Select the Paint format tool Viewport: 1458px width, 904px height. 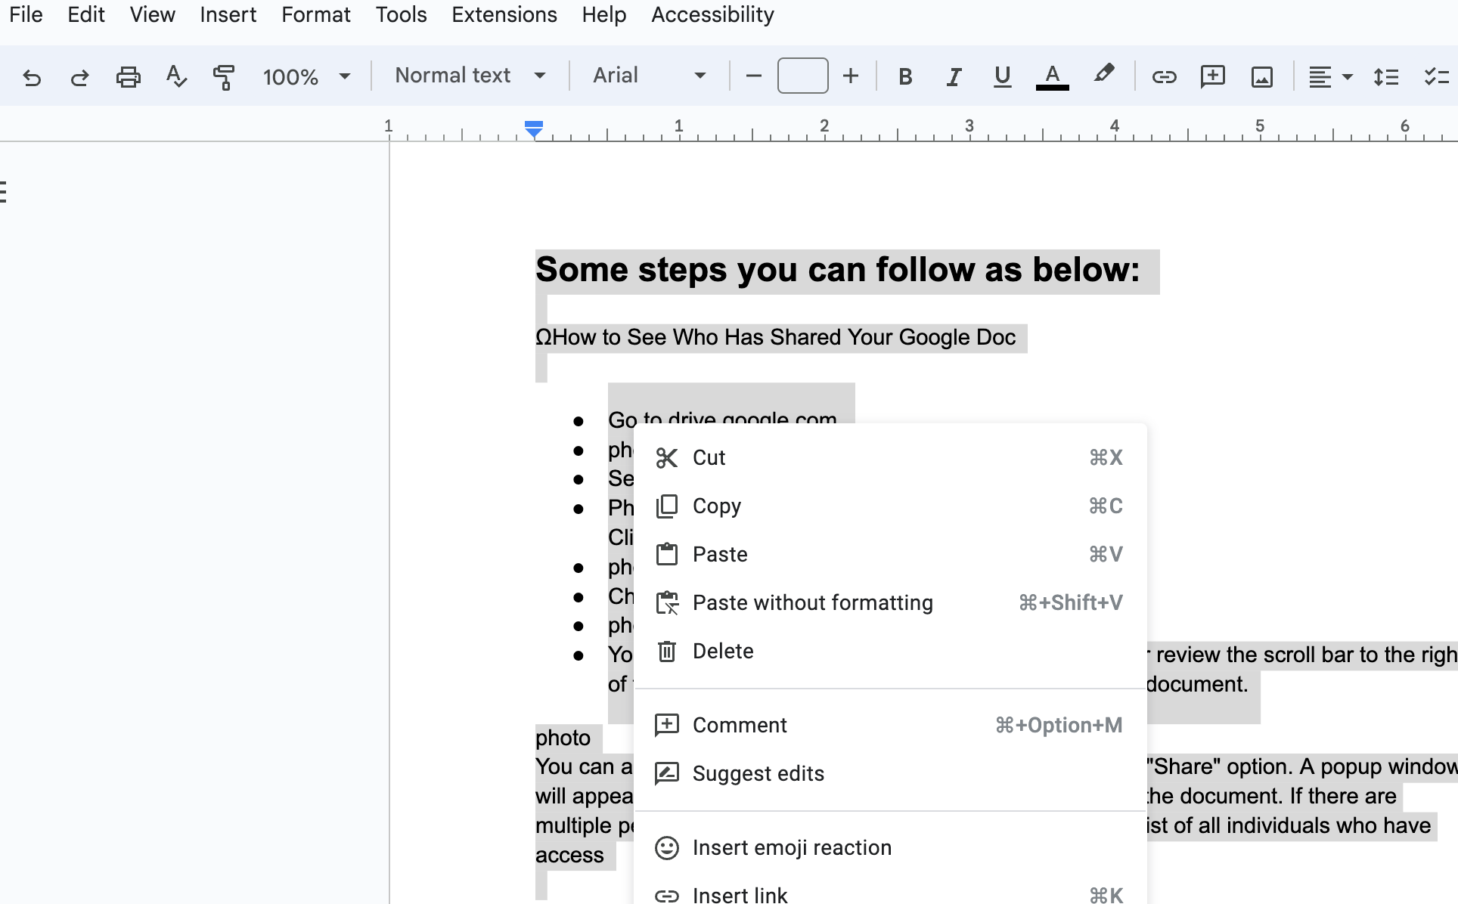[x=224, y=76]
